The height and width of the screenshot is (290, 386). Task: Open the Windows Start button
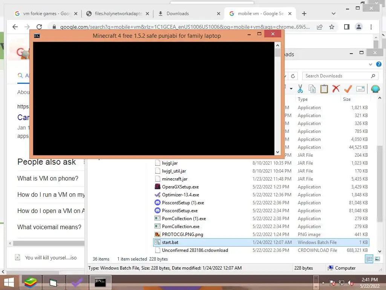pyautogui.click(x=9, y=282)
